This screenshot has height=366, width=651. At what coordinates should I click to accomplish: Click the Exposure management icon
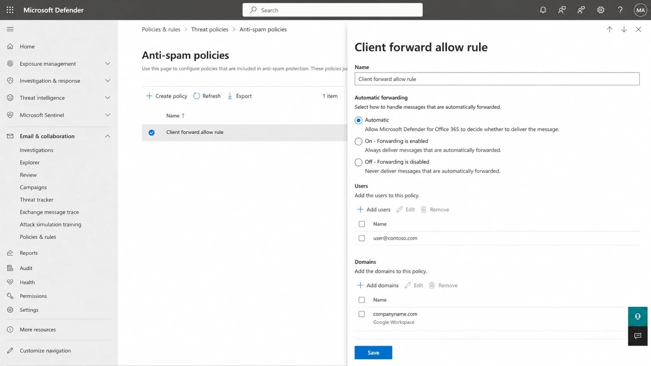click(x=10, y=63)
